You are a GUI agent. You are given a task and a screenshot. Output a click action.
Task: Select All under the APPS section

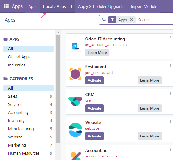(x=29, y=49)
